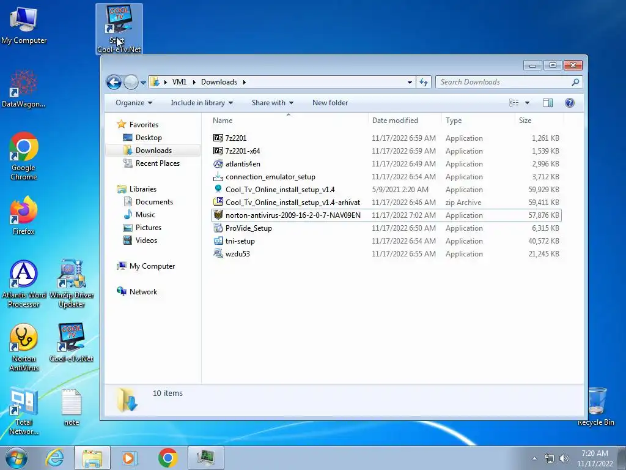The height and width of the screenshot is (470, 626).
Task: Open the Organize dropdown menu
Action: coord(134,103)
